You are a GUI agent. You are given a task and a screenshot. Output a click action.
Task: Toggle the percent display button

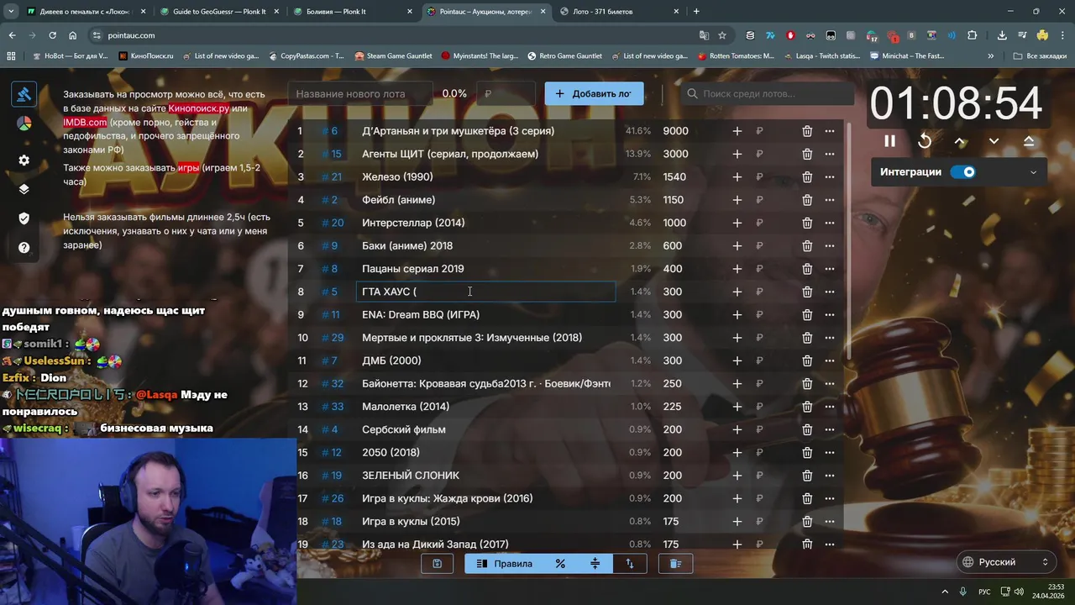[560, 564]
